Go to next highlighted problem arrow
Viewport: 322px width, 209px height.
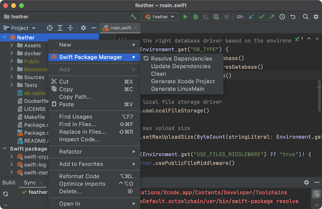tap(317, 39)
